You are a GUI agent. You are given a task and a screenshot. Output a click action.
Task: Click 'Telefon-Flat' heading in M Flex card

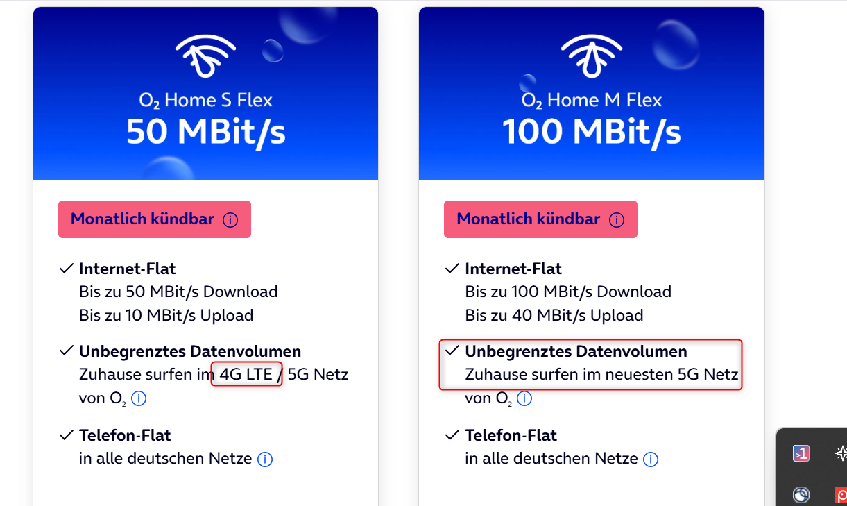tap(511, 436)
